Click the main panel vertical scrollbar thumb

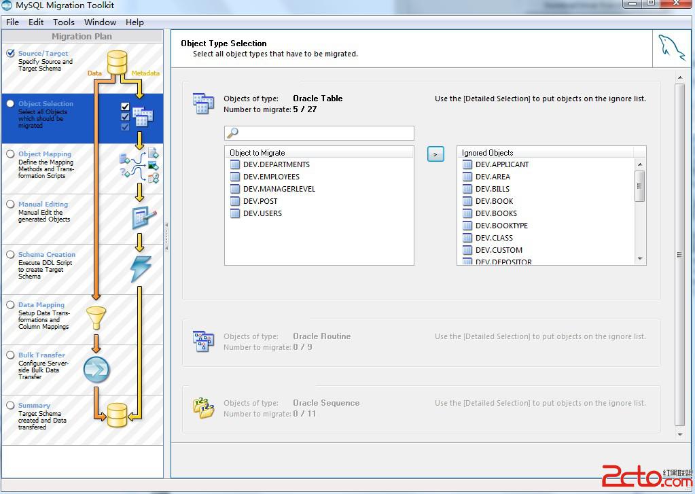(x=679, y=255)
